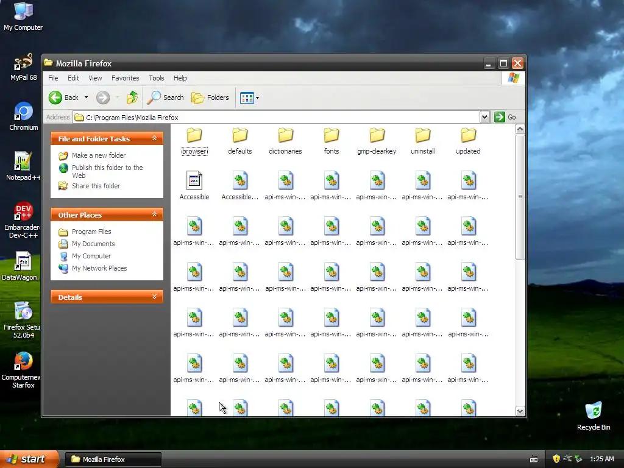Click the taskbar clock showing 1:25 AM
This screenshot has width=624, height=468.
pos(601,459)
